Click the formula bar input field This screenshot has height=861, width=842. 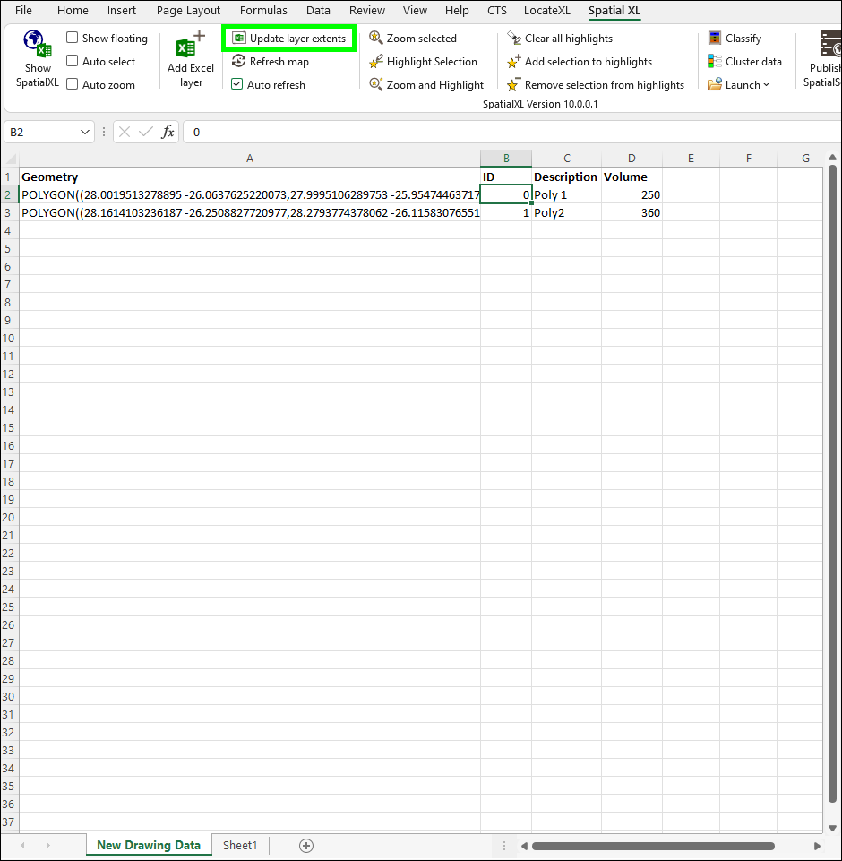tap(511, 132)
